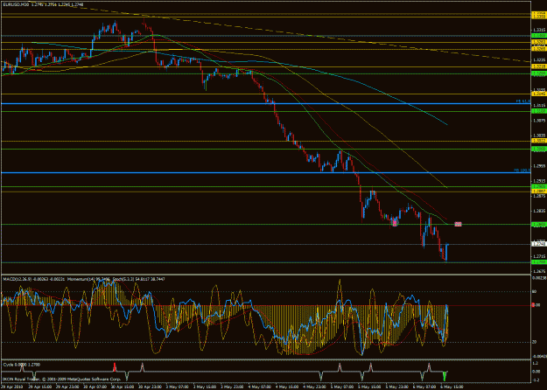Screen dimensions: 547x390
Task: Click the yellow 1.2887 price level tag
Action: 539,192
